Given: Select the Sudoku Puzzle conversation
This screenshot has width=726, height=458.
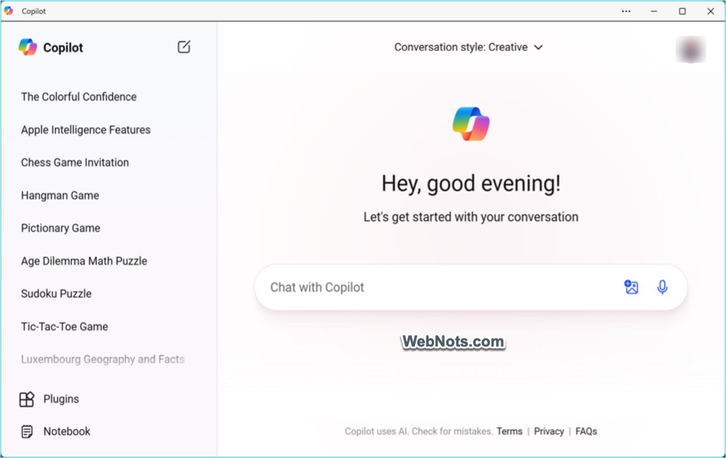Looking at the screenshot, I should [x=56, y=294].
